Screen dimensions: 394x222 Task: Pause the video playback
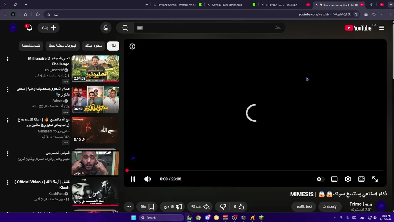tap(133, 179)
